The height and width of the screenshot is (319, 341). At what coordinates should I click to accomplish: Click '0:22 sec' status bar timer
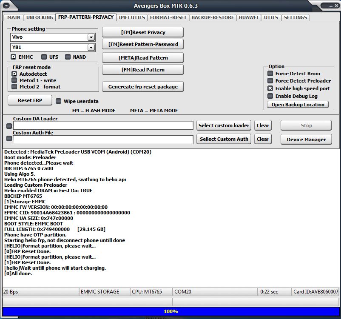[274, 292]
